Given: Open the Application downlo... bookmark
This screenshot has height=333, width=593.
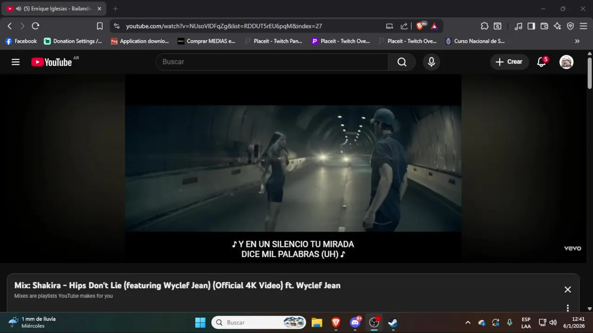Looking at the screenshot, I should [x=139, y=41].
